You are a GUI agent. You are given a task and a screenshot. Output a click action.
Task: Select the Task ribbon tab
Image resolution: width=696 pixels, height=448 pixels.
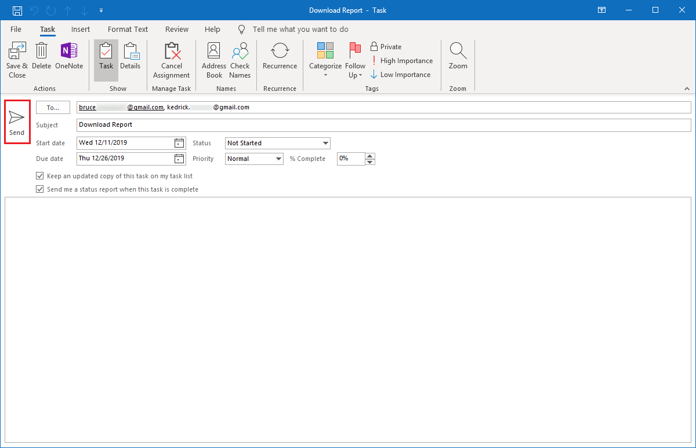48,29
